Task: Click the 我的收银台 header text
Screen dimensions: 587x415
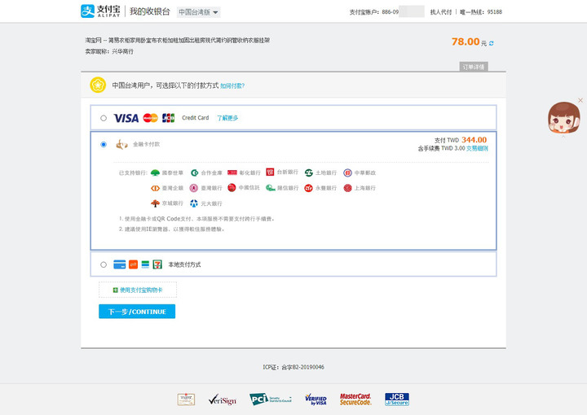Action: 150,11
